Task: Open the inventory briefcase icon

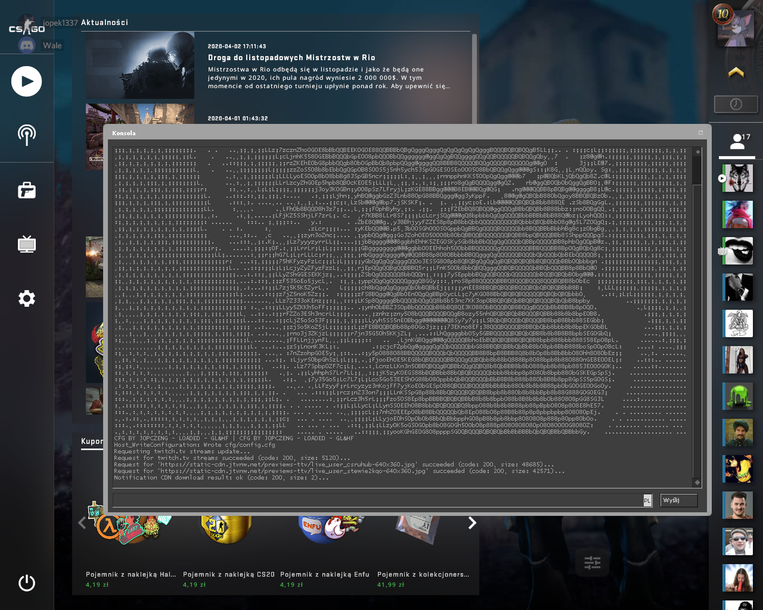Action: [27, 190]
